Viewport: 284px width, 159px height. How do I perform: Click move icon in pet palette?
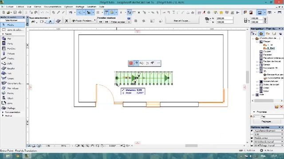click(x=136, y=63)
